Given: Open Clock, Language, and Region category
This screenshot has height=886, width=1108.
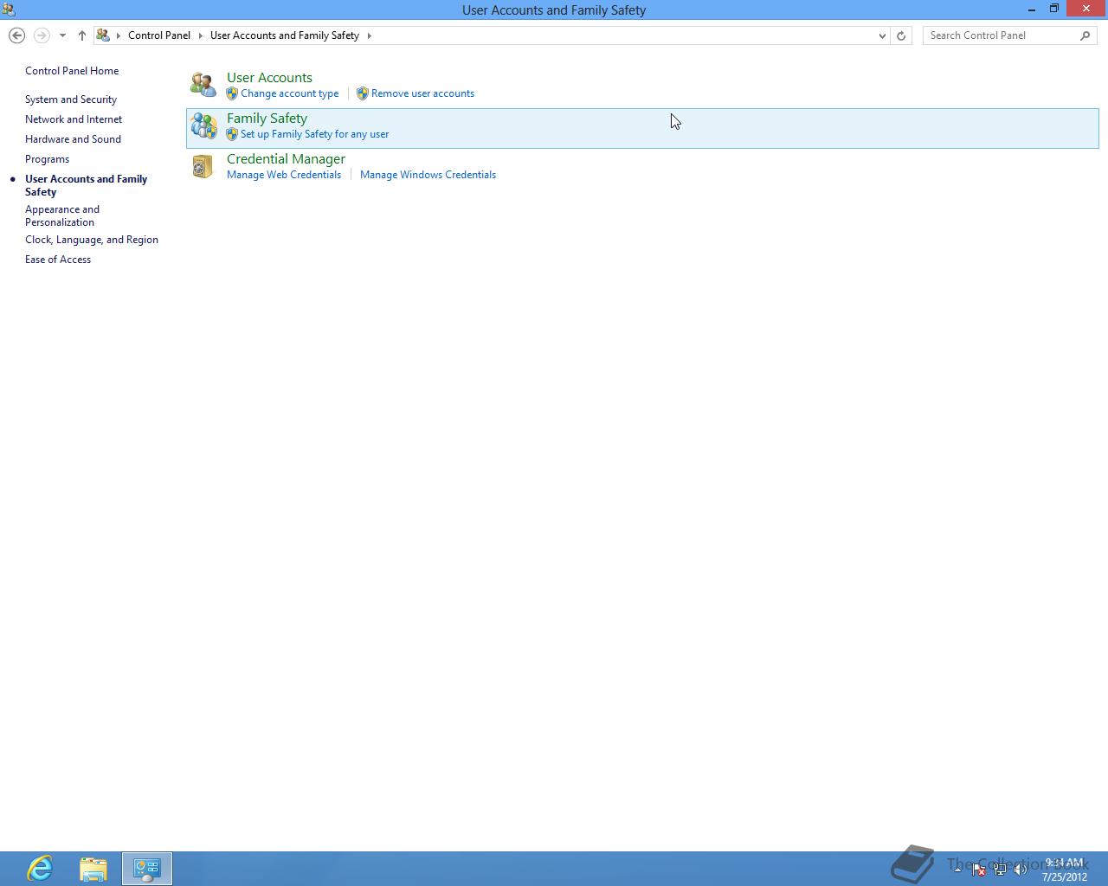Looking at the screenshot, I should [x=92, y=240].
